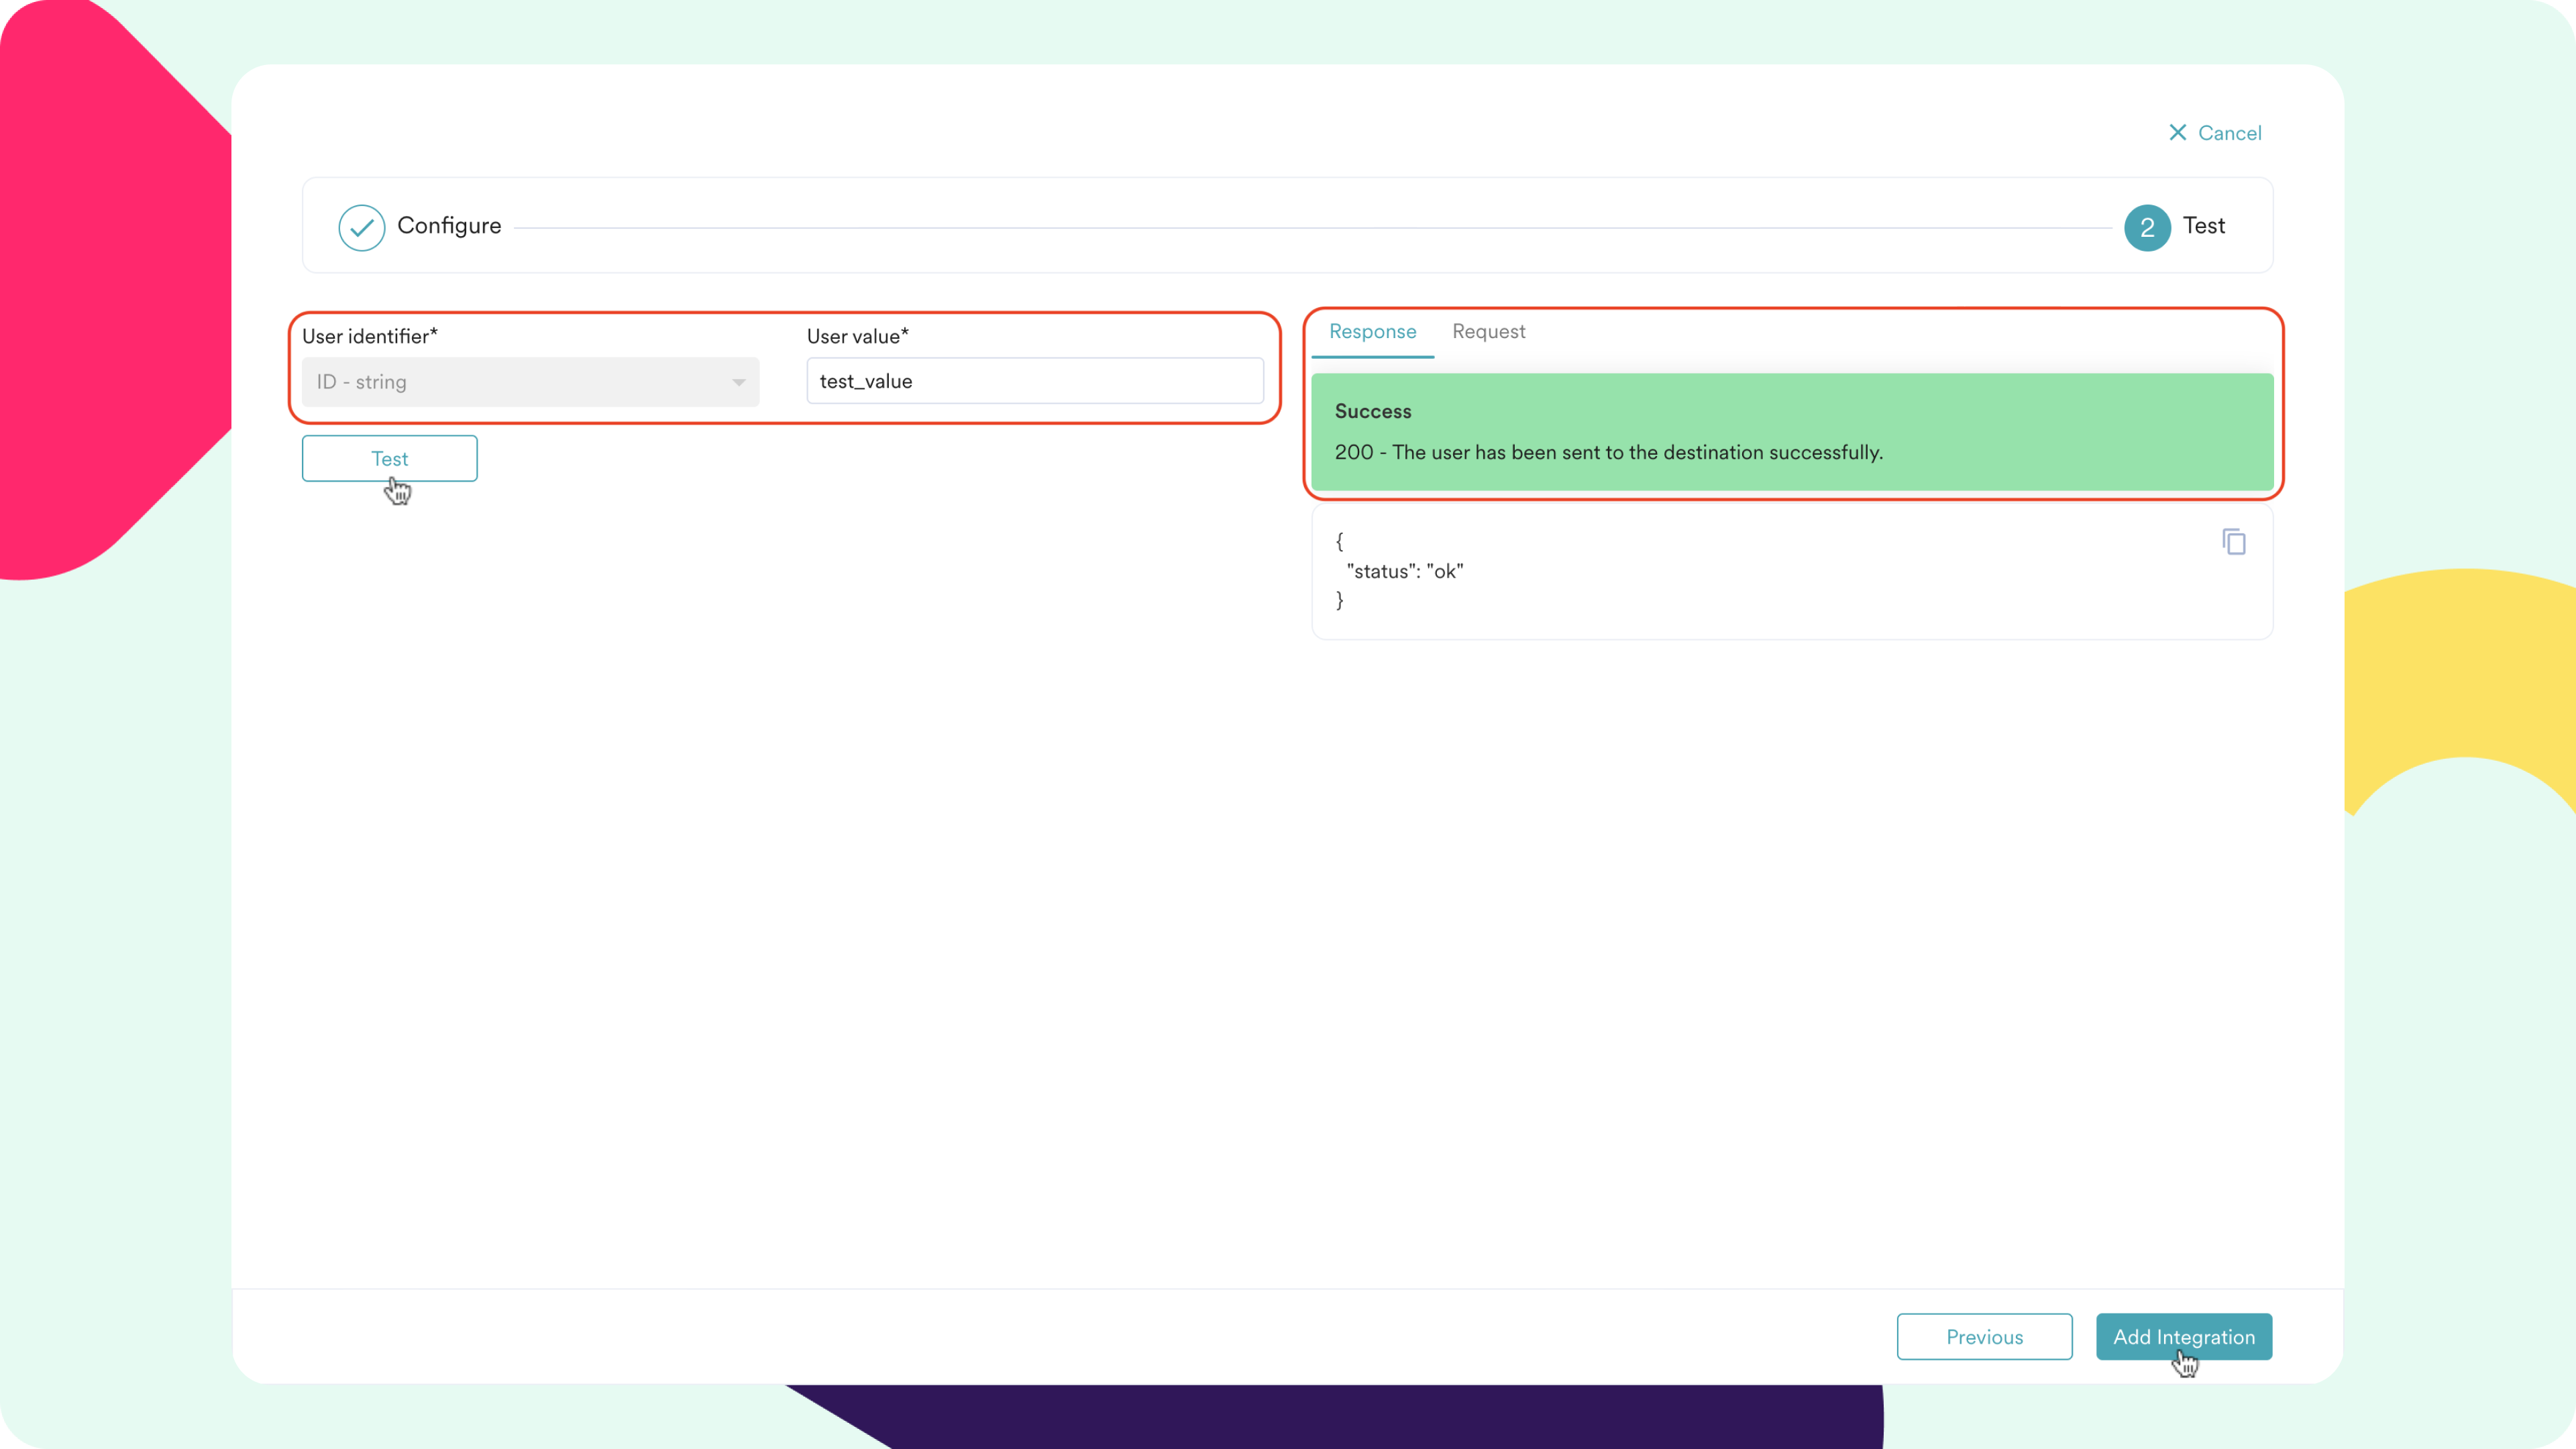
Task: Open the User identifier dropdown arrow
Action: 738,382
